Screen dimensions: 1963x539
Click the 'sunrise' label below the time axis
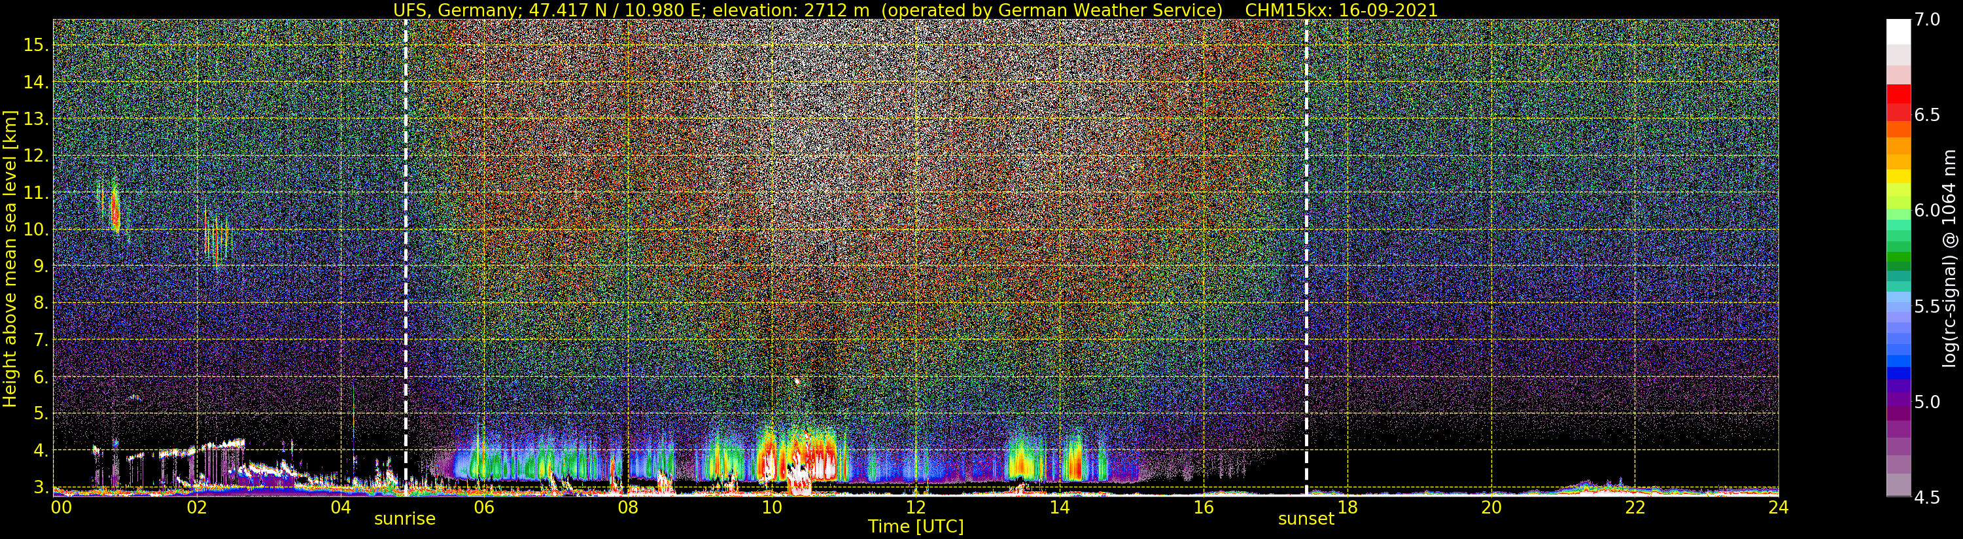coord(405,519)
